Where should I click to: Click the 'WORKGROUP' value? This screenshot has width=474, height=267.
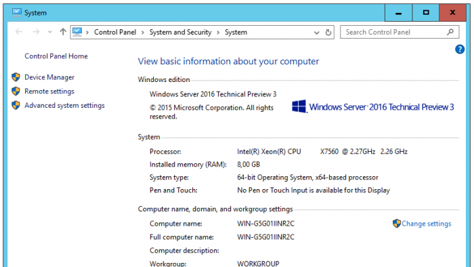click(x=258, y=264)
